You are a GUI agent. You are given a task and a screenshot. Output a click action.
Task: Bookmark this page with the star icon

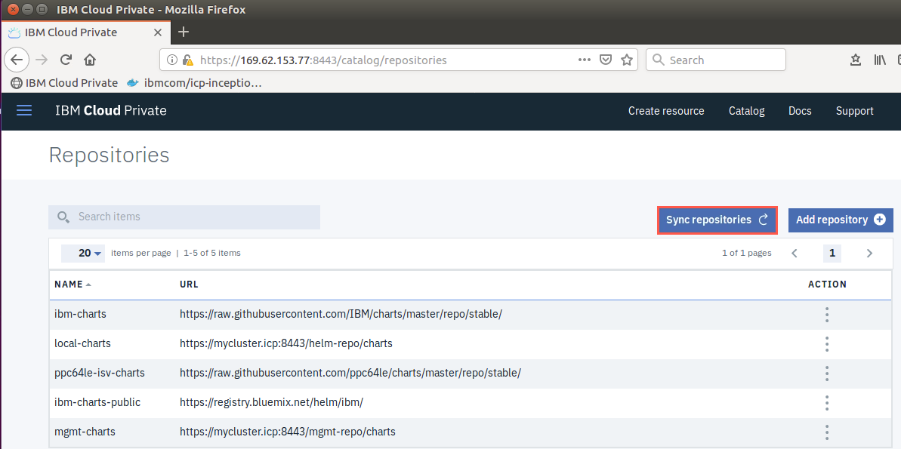tap(626, 60)
